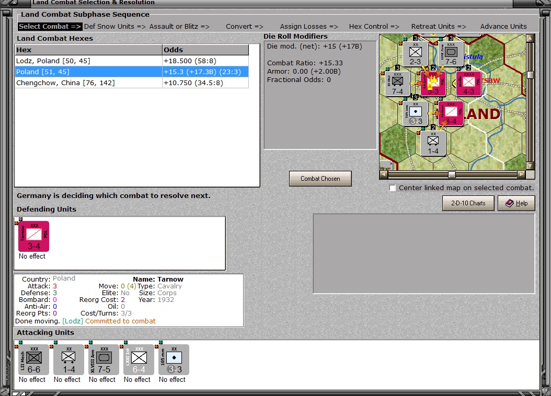The image size is (551, 396).
Task: Select the LII Mech 6-6 attacking unit
Action: click(33, 359)
